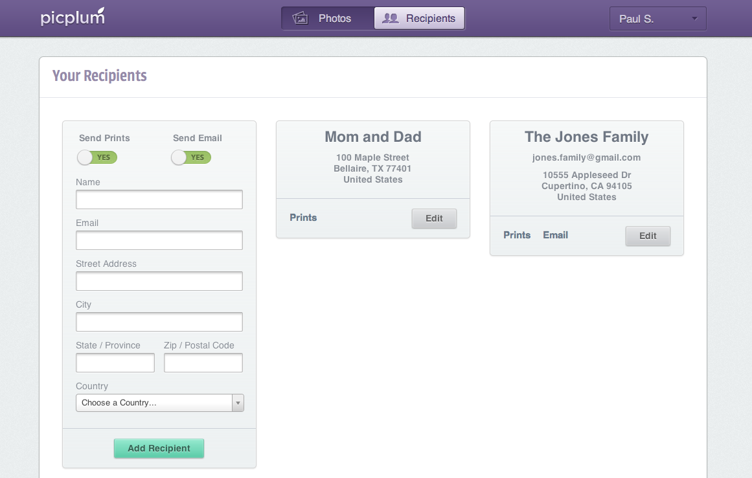
Task: Toggle the Send Prints switch
Action: (97, 157)
